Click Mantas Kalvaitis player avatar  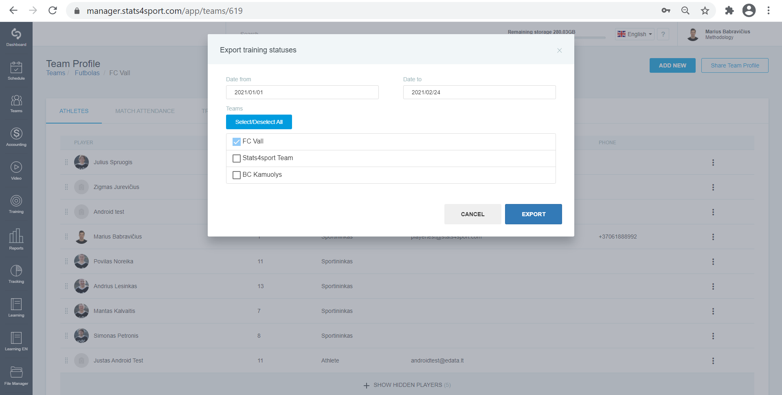(81, 311)
